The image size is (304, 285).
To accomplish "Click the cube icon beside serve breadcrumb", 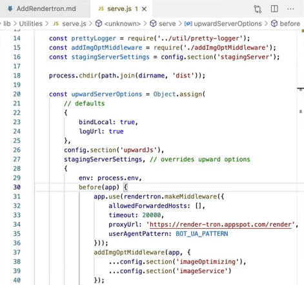I will coord(153,23).
